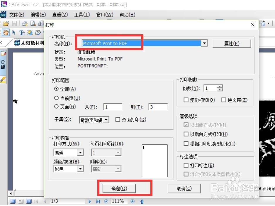Open the printer name dropdown
The height and width of the screenshot is (206, 275).
click(x=204, y=43)
